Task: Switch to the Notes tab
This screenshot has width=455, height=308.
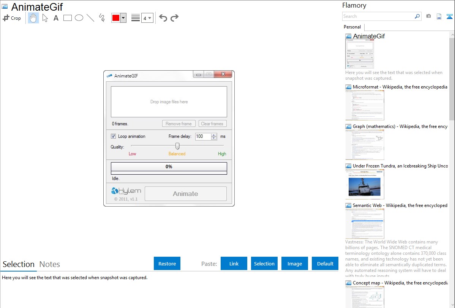Action: pyautogui.click(x=50, y=264)
